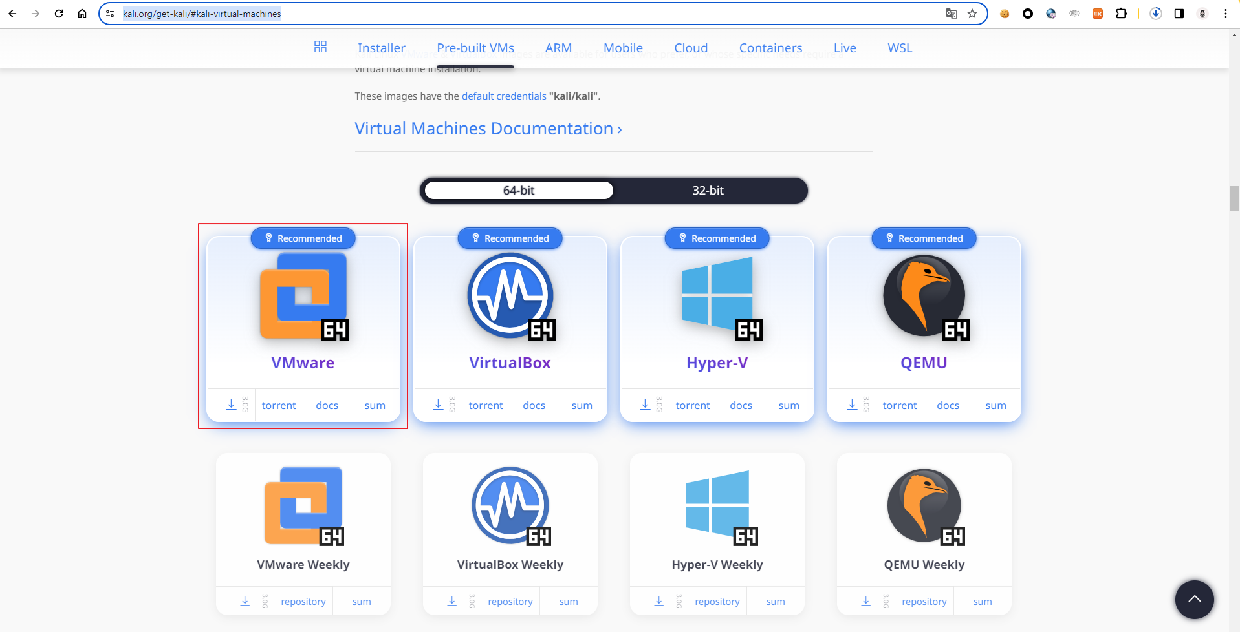Open Chrome extensions puzzle icon

click(x=1122, y=14)
